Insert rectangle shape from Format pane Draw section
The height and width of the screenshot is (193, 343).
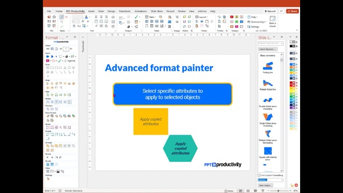[x=52, y=68]
